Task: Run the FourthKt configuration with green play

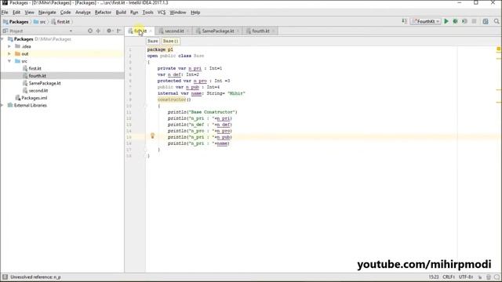Action: click(x=446, y=21)
